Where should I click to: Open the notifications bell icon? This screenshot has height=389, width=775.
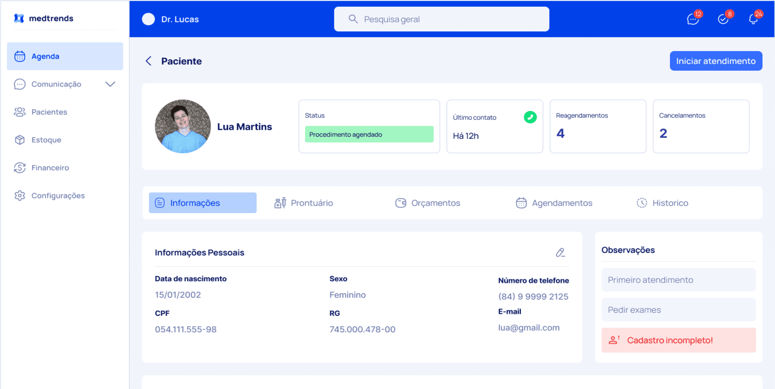pos(753,19)
